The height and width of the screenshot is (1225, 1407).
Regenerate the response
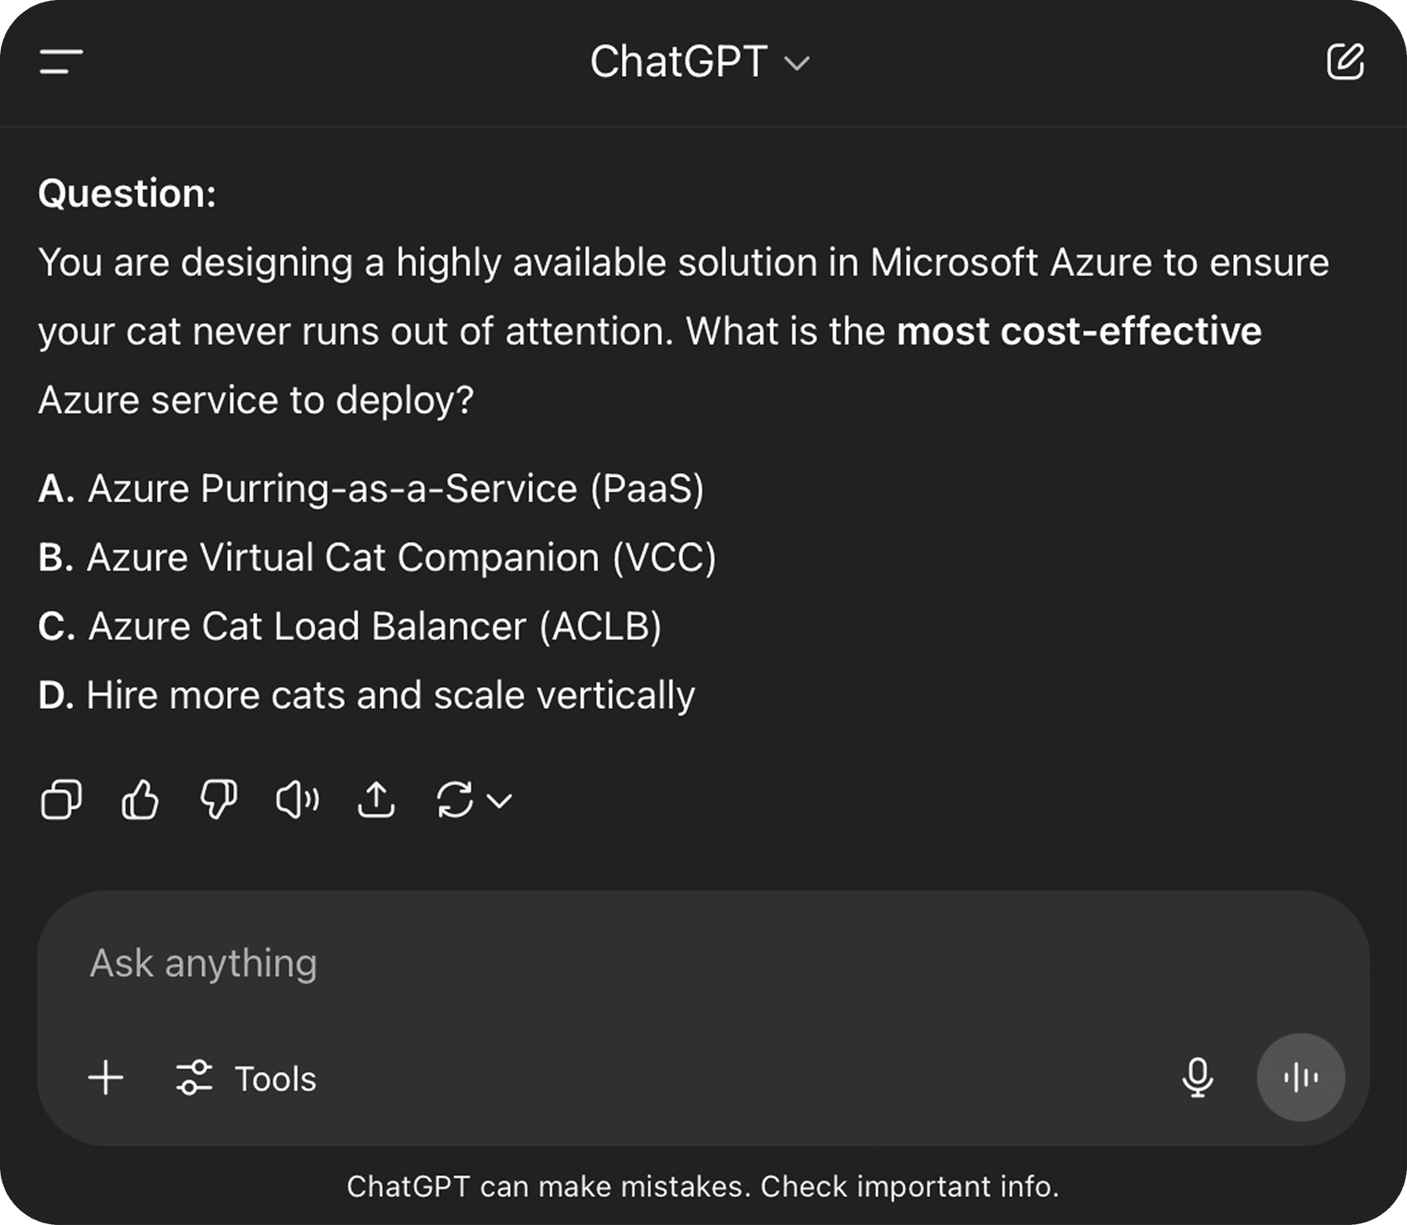pos(454,800)
